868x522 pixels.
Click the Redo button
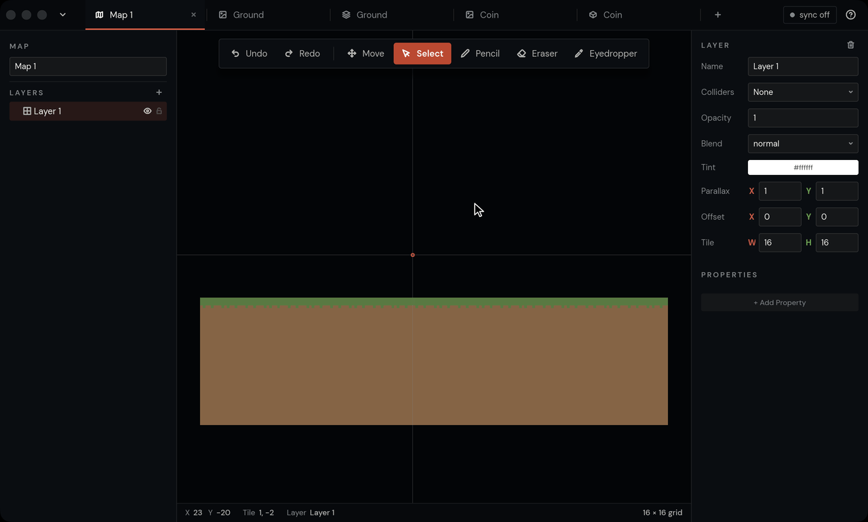click(302, 54)
